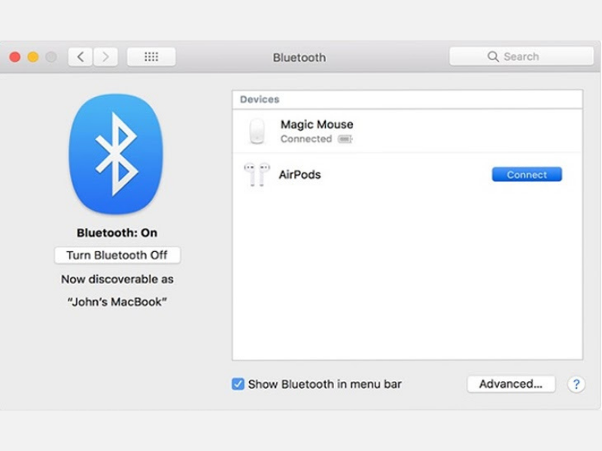Click the Magic Mouse battery level icon
Viewport: 602px width, 451px height.
tap(345, 139)
